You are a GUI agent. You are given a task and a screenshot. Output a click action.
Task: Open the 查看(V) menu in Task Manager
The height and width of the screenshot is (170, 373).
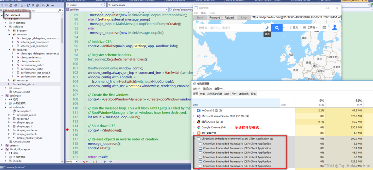[219, 89]
